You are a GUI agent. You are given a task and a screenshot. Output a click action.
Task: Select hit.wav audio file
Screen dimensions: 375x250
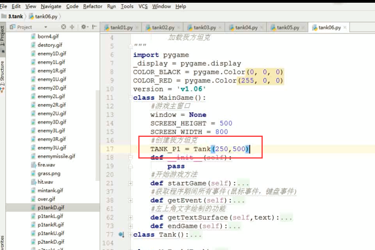tap(45, 182)
